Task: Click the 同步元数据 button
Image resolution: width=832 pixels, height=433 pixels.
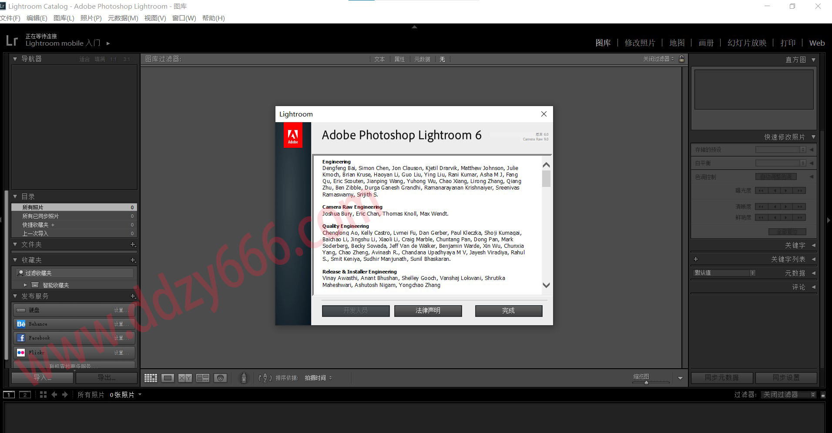Action: coord(721,377)
